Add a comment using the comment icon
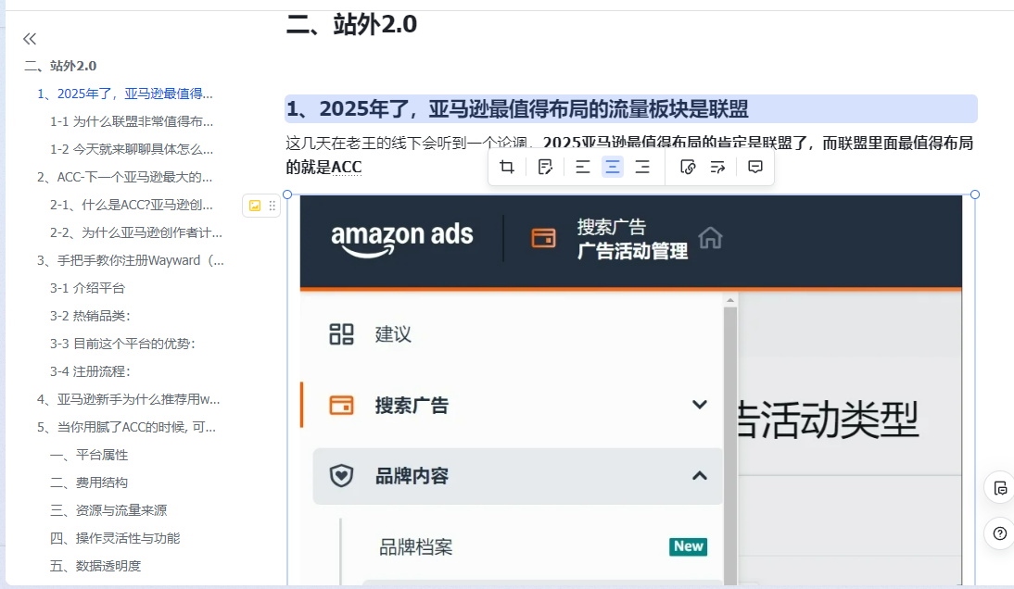The width and height of the screenshot is (1014, 589). click(x=754, y=167)
